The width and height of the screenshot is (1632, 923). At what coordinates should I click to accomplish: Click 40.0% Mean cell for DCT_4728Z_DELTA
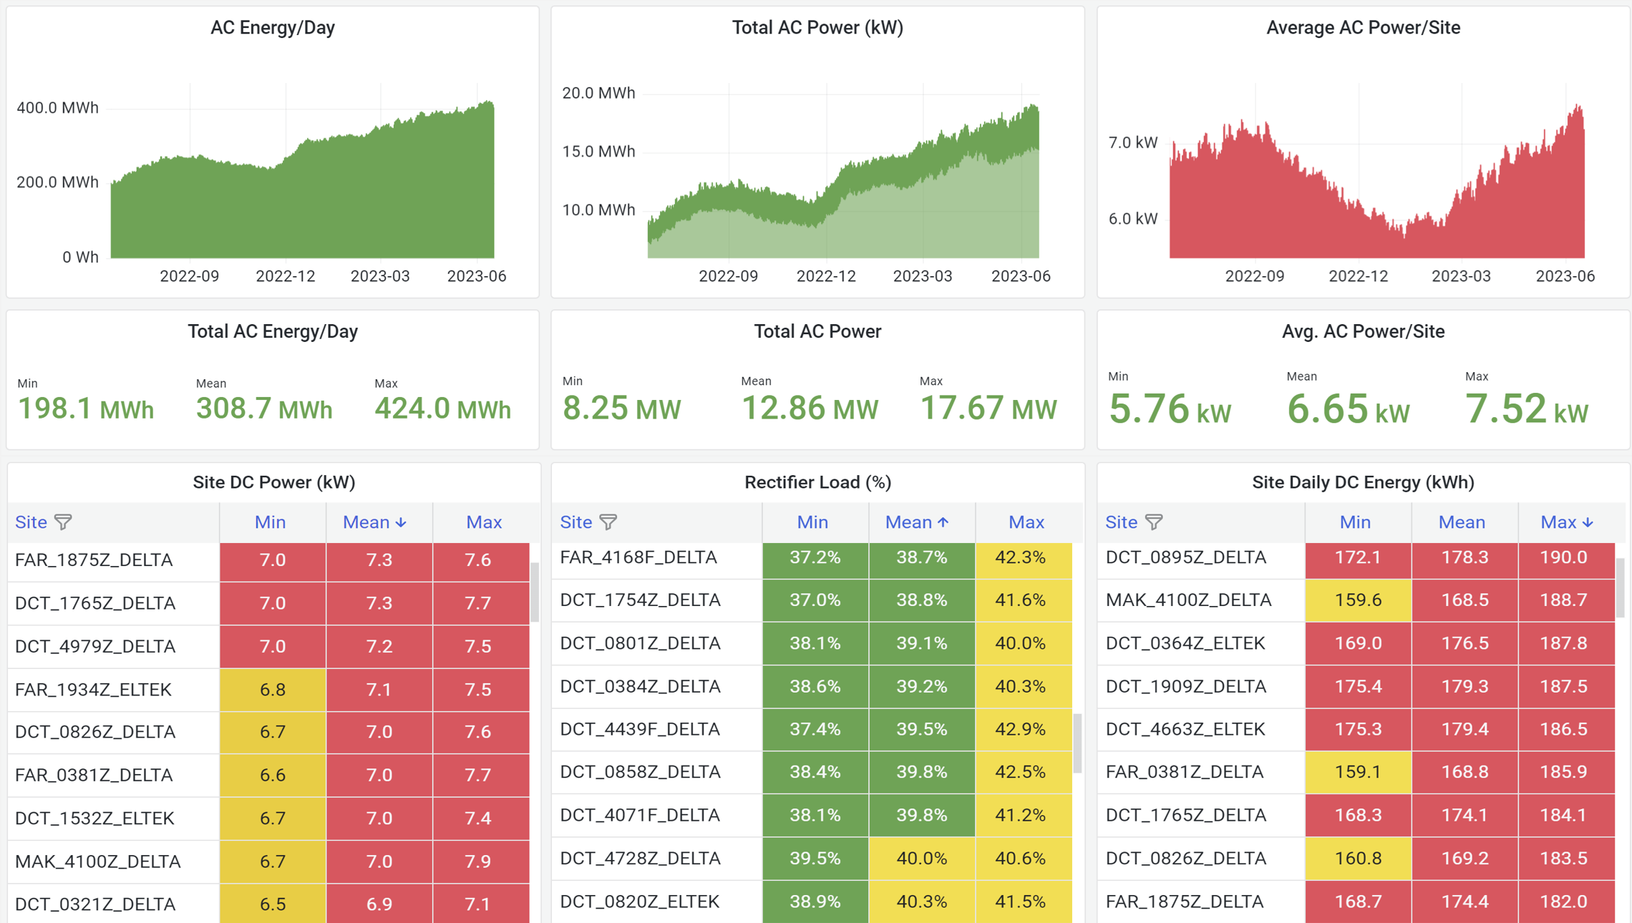point(922,859)
